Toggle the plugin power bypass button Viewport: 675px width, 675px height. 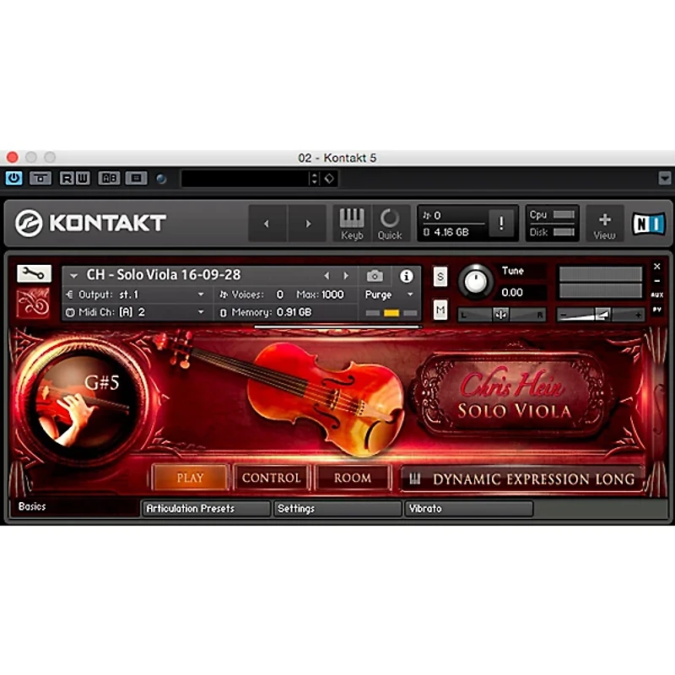tap(14, 178)
